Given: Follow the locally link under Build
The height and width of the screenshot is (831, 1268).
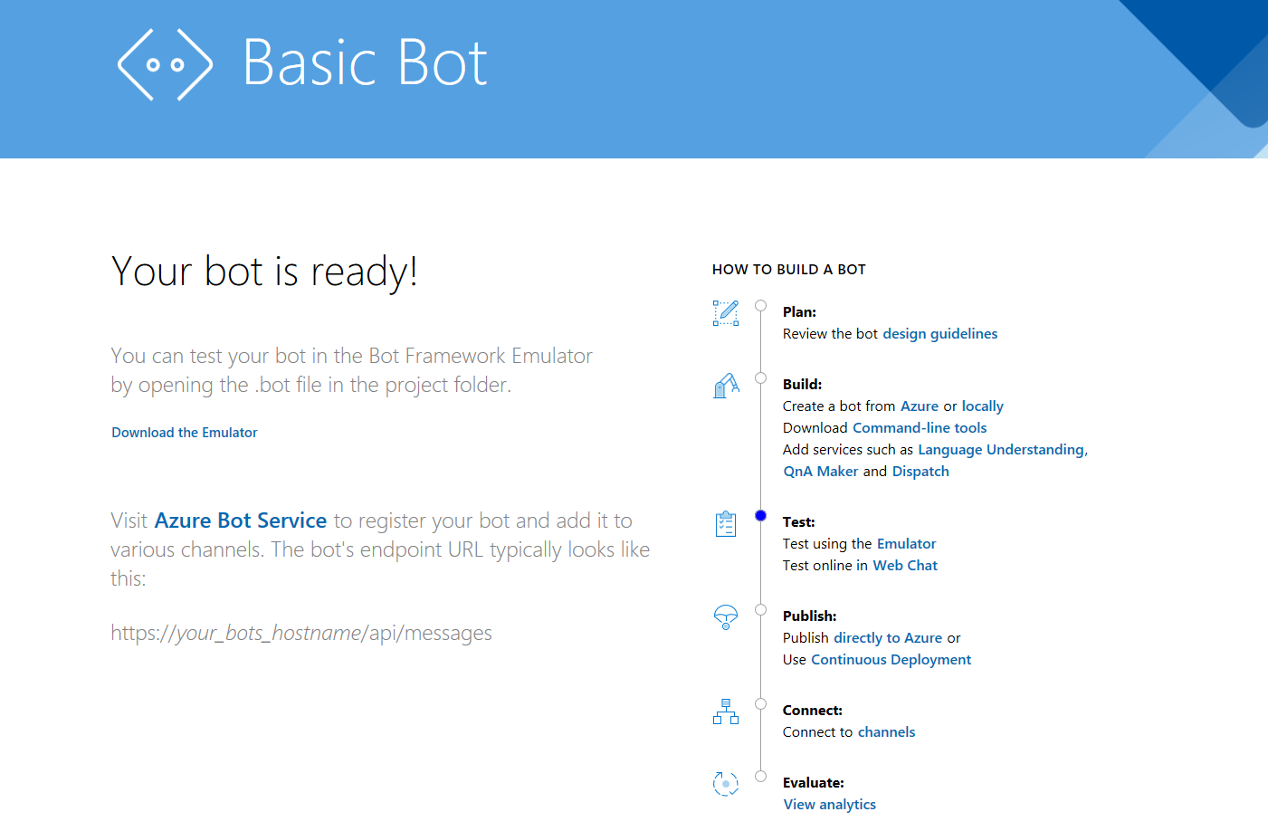Looking at the screenshot, I should (983, 406).
